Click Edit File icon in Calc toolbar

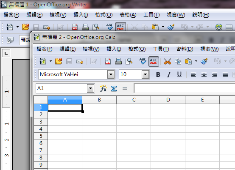[x=93, y=61]
